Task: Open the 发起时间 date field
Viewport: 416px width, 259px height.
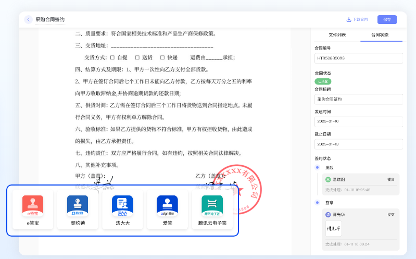Action: coord(359,121)
